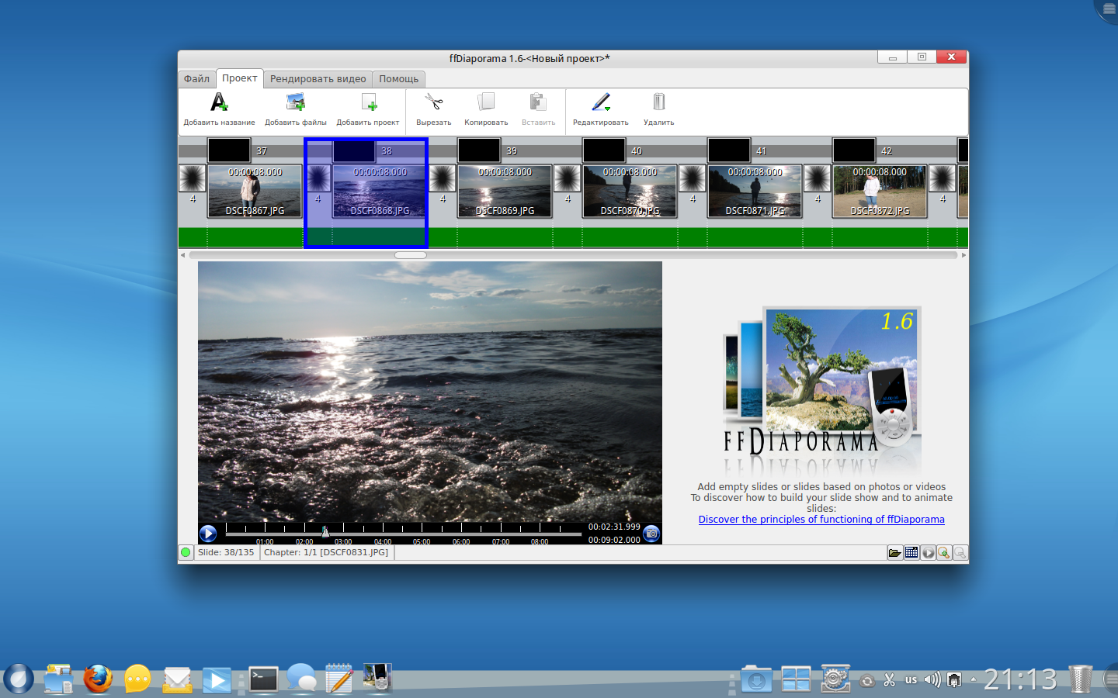Launch the terminal from the taskbar

(263, 679)
